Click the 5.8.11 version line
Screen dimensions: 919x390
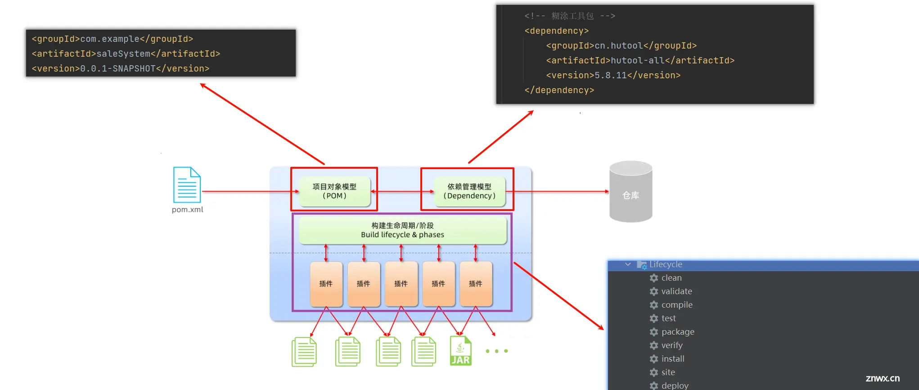pyautogui.click(x=613, y=76)
